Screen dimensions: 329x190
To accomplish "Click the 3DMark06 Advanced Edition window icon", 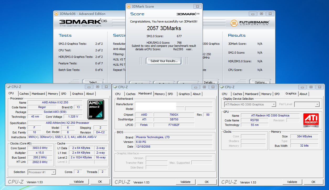I will point(56,14).
